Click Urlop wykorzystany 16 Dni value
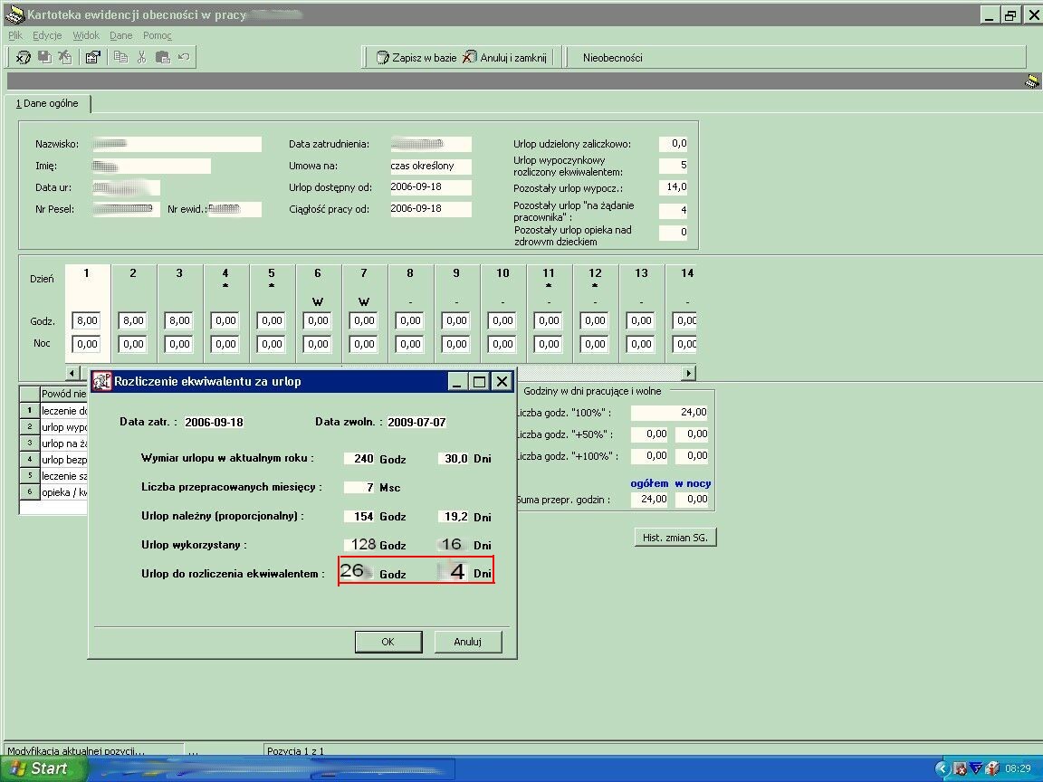This screenshot has width=1043, height=782. point(453,545)
